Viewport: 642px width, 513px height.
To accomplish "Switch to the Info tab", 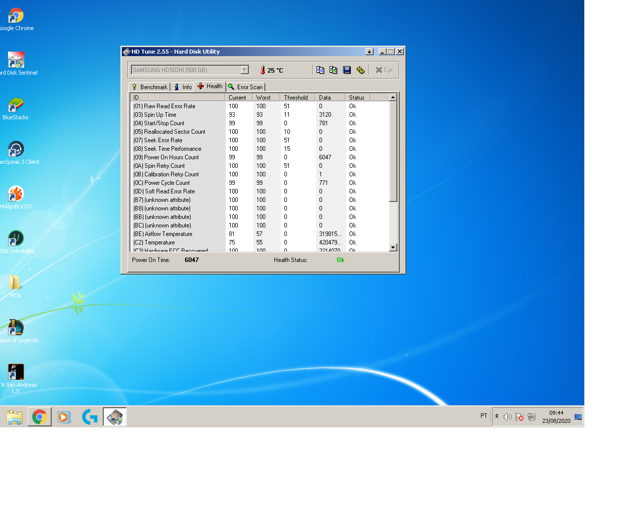I will pyautogui.click(x=183, y=87).
